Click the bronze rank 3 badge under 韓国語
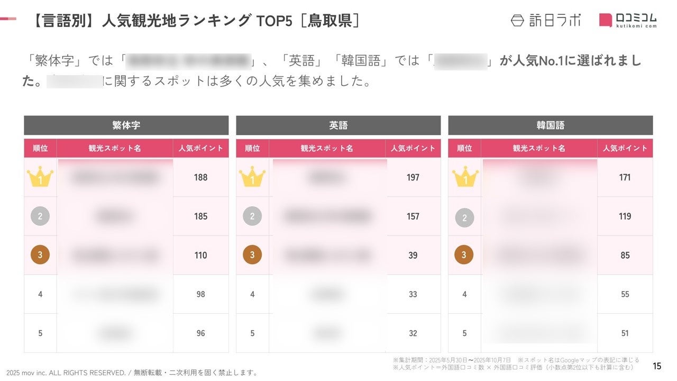Image resolution: width=677 pixels, height=381 pixels. (x=464, y=255)
